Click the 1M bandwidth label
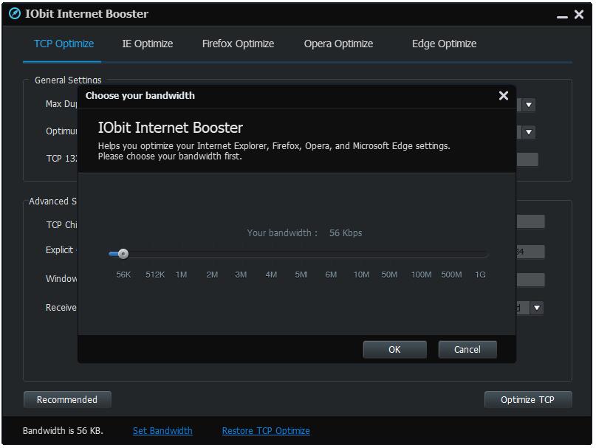Screen dimensions: 596x448 click(x=181, y=275)
